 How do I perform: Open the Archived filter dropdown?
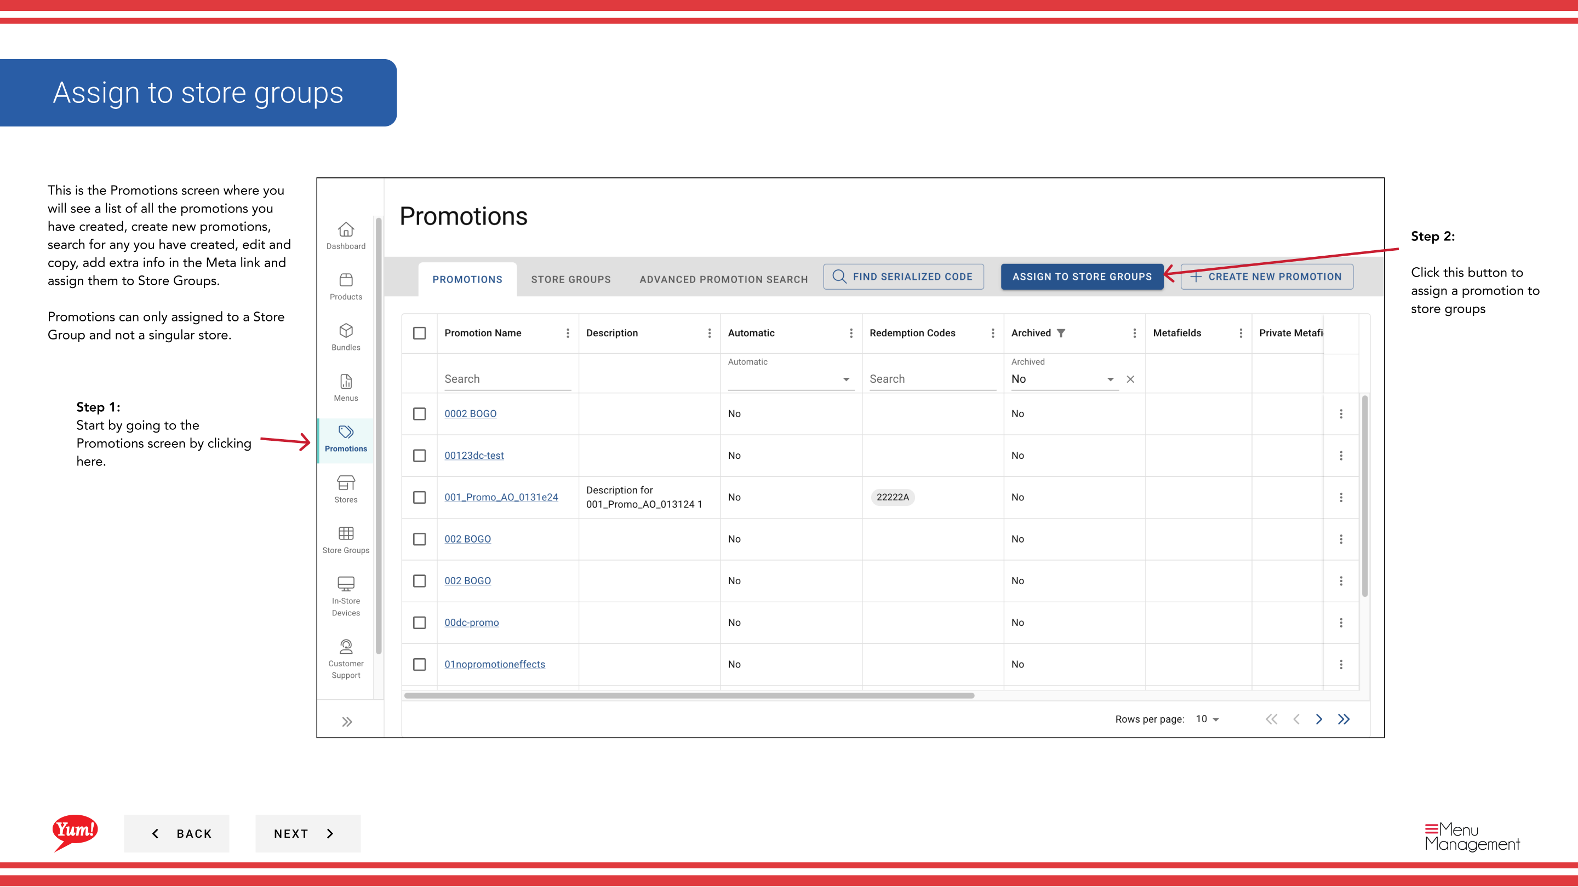(1064, 379)
